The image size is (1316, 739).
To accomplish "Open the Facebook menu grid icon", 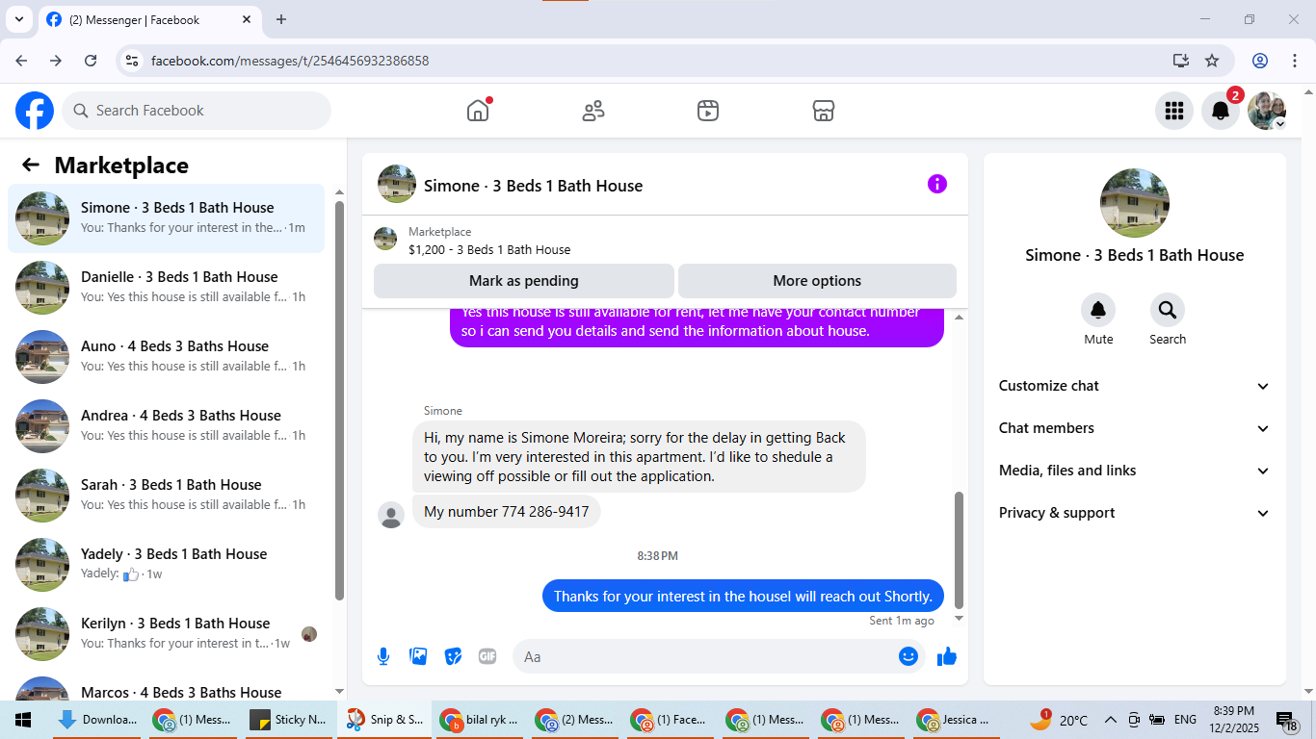I will 1173,111.
